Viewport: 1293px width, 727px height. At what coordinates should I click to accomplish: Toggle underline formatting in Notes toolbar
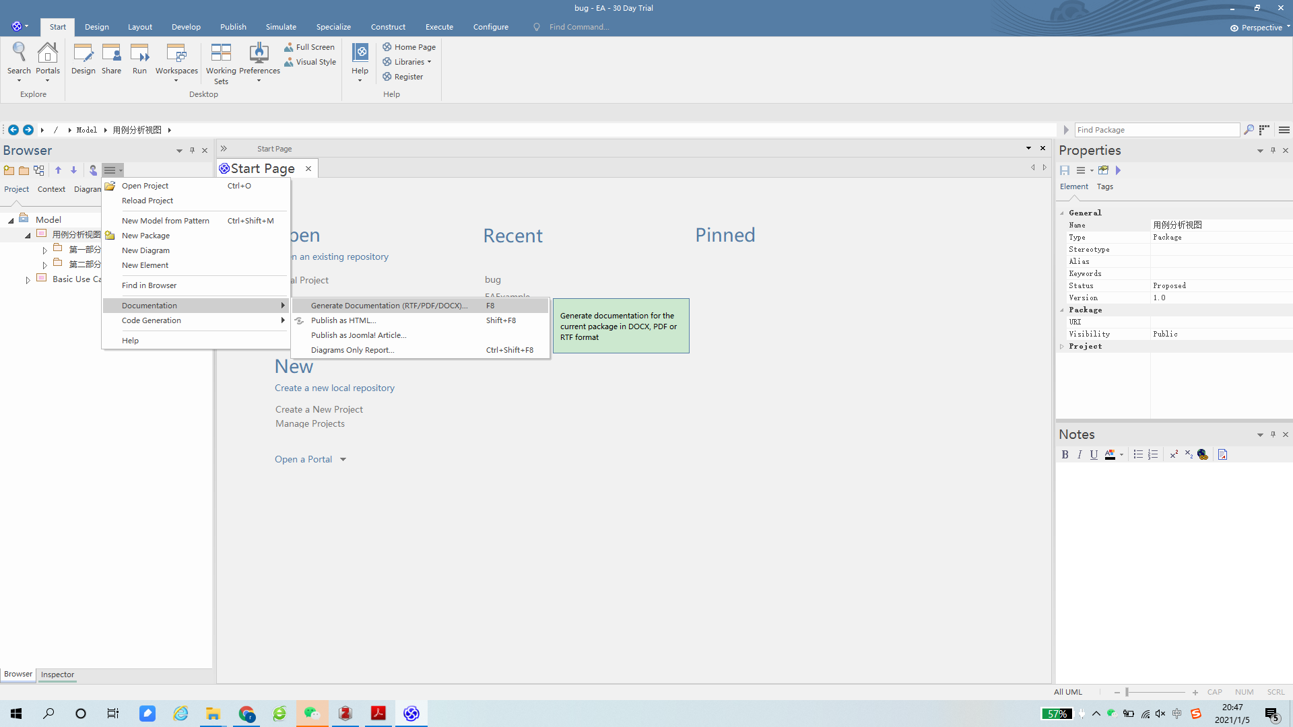(x=1094, y=455)
